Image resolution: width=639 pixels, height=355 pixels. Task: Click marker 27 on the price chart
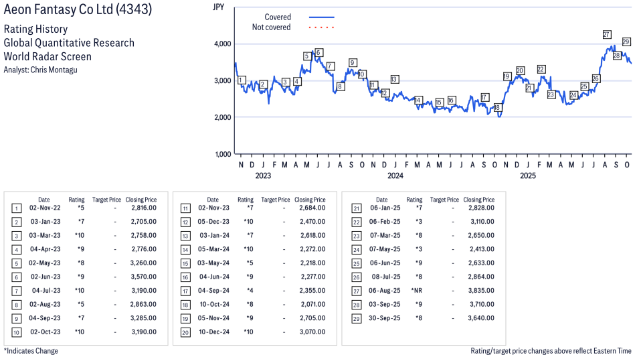click(x=607, y=34)
